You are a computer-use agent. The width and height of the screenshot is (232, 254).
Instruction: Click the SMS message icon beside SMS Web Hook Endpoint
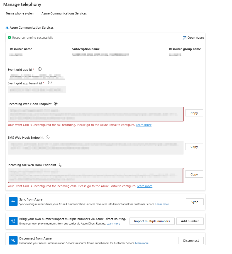[48, 137]
